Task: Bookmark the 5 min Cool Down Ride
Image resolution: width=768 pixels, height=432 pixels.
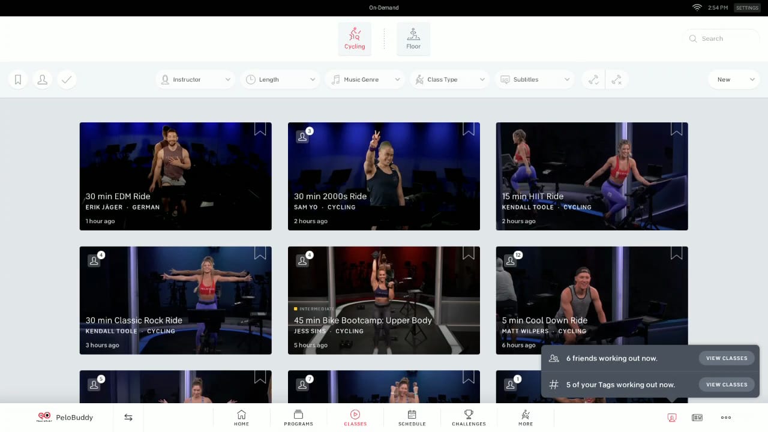Action: coord(676,253)
